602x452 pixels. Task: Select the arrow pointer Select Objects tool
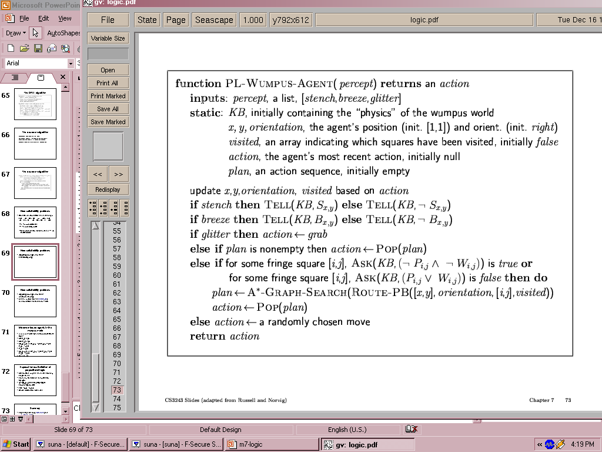coord(35,33)
